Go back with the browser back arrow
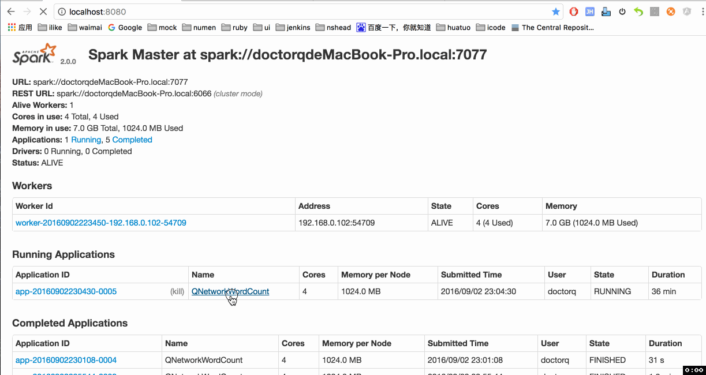The height and width of the screenshot is (375, 706). click(11, 12)
